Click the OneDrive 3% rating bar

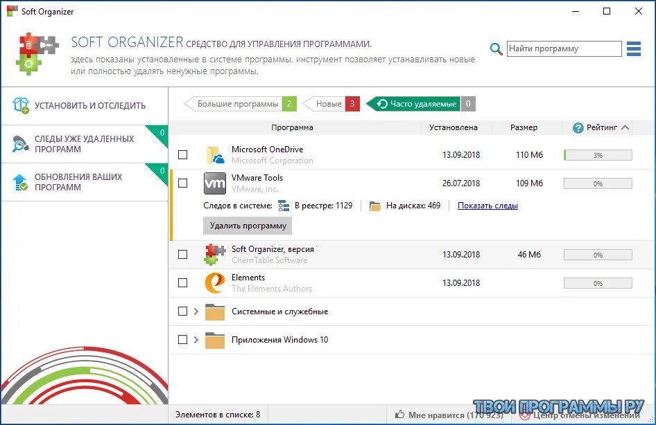pos(598,155)
